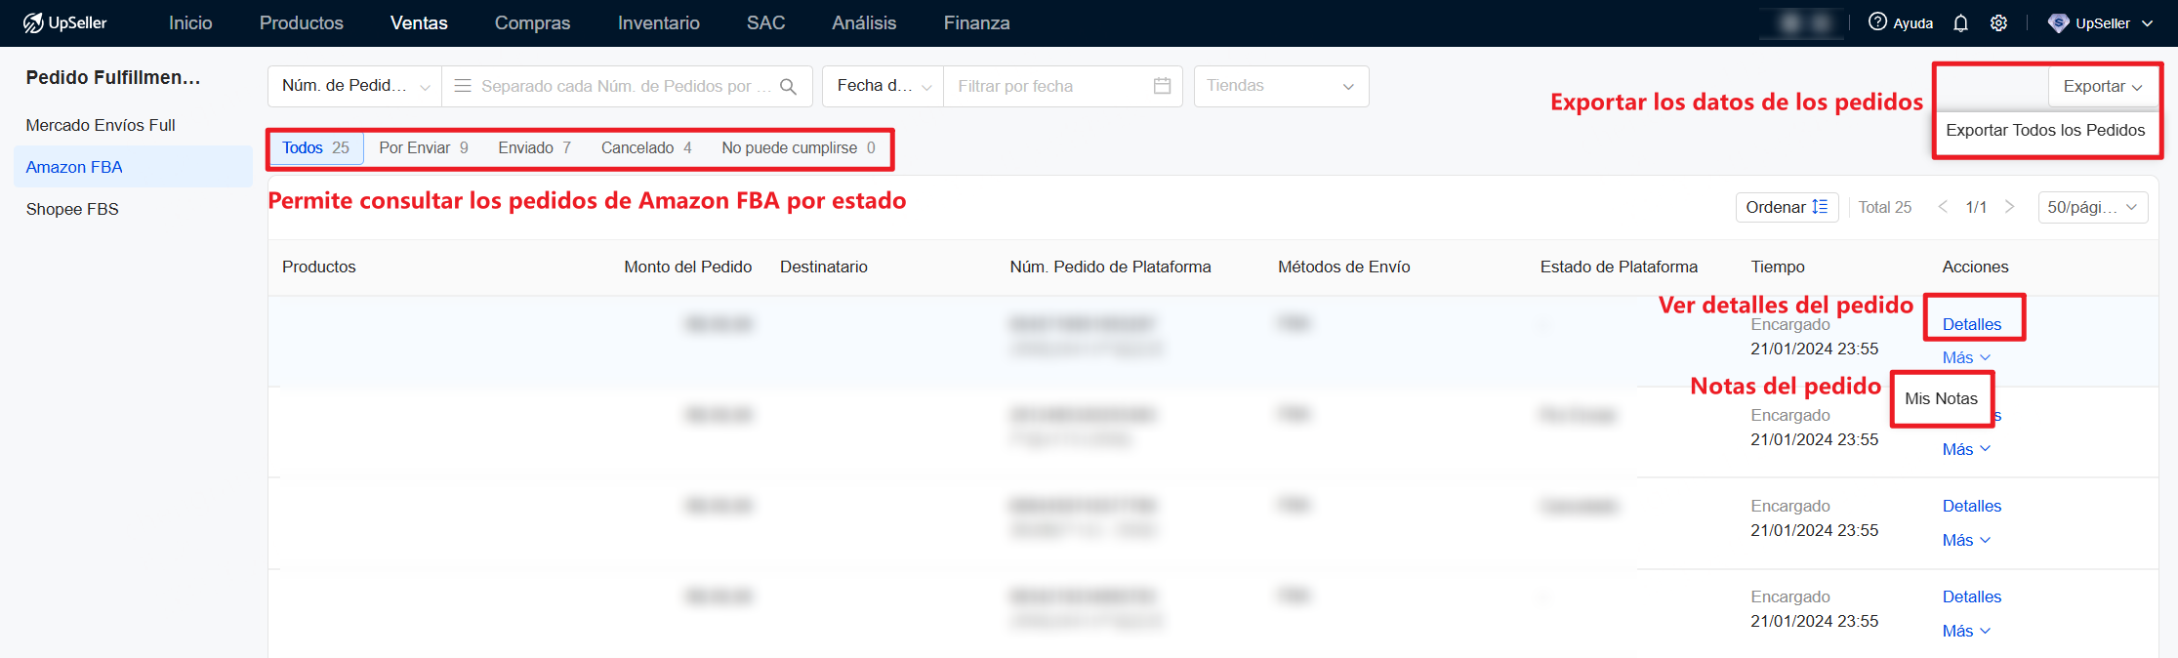Click the order number search field
Viewport: 2178px width, 658px height.
(x=626, y=86)
